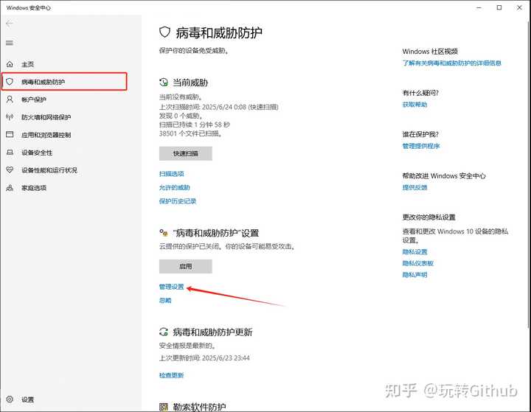
Task: Select 病毒和威胁防护 in the sidebar
Action: coord(64,82)
